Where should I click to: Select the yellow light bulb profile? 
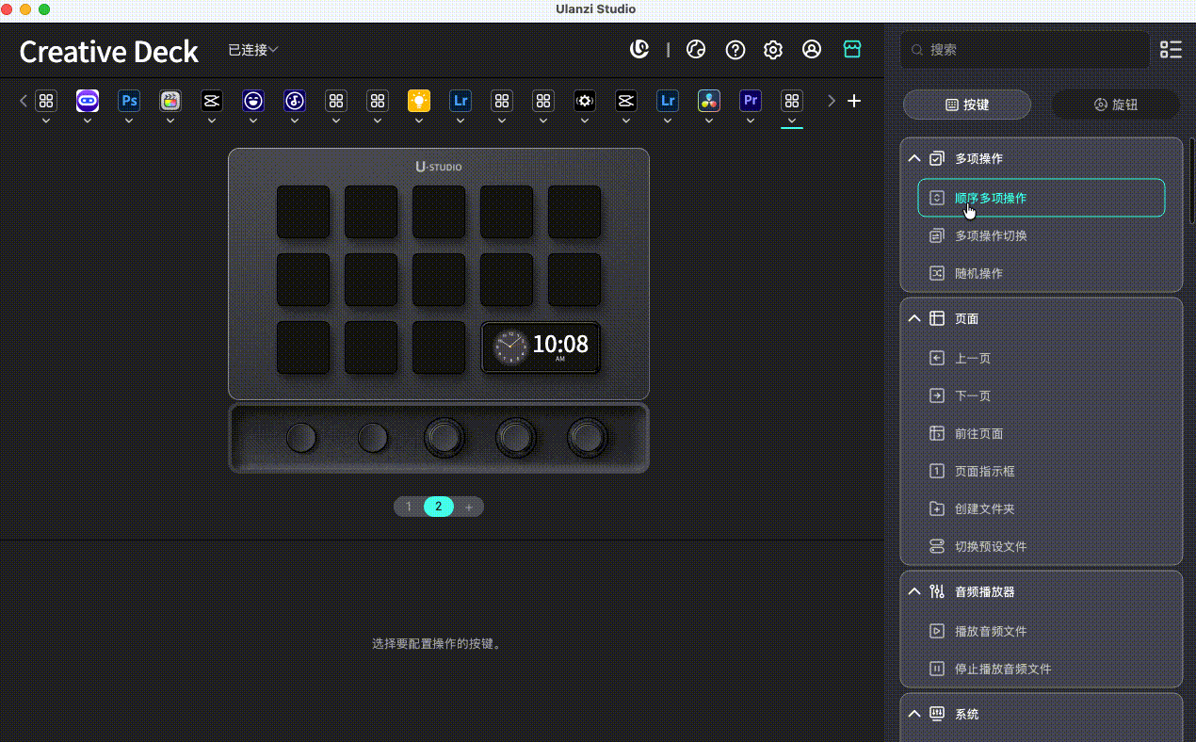click(x=419, y=101)
